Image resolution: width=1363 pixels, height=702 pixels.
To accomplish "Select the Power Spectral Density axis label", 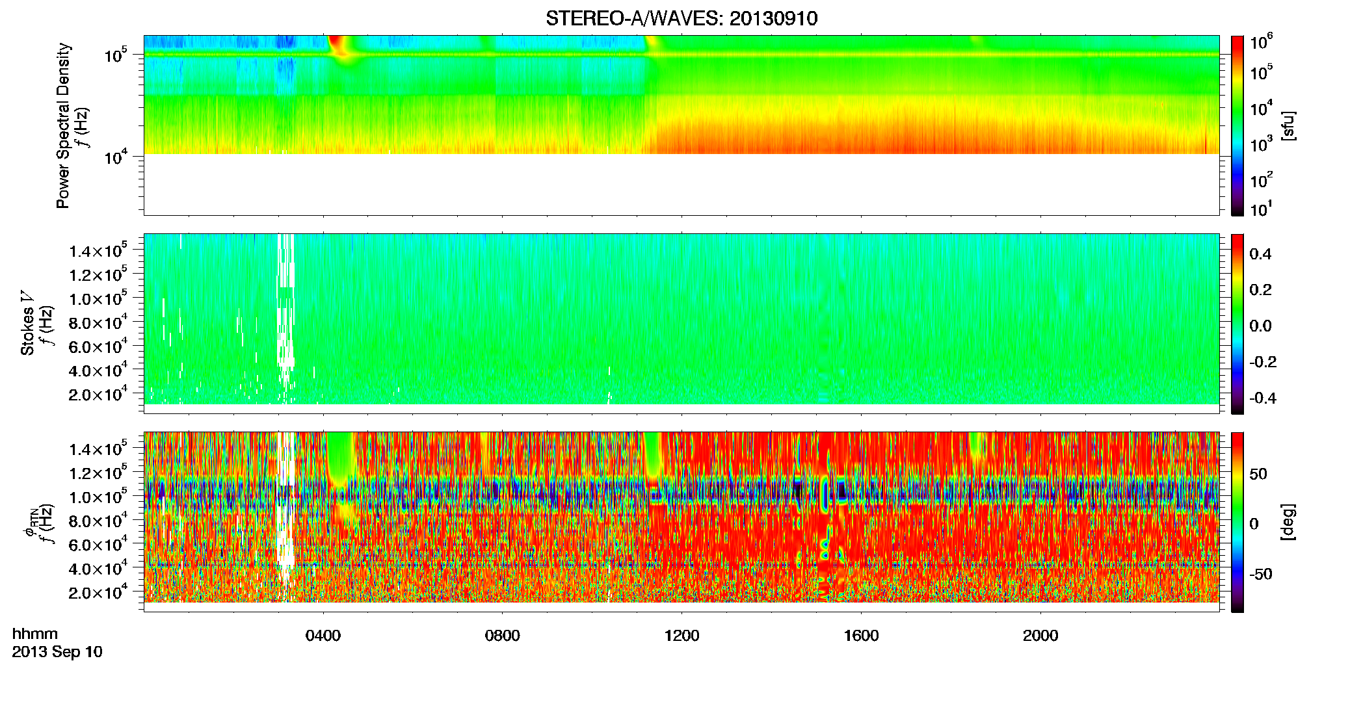I will point(63,125).
